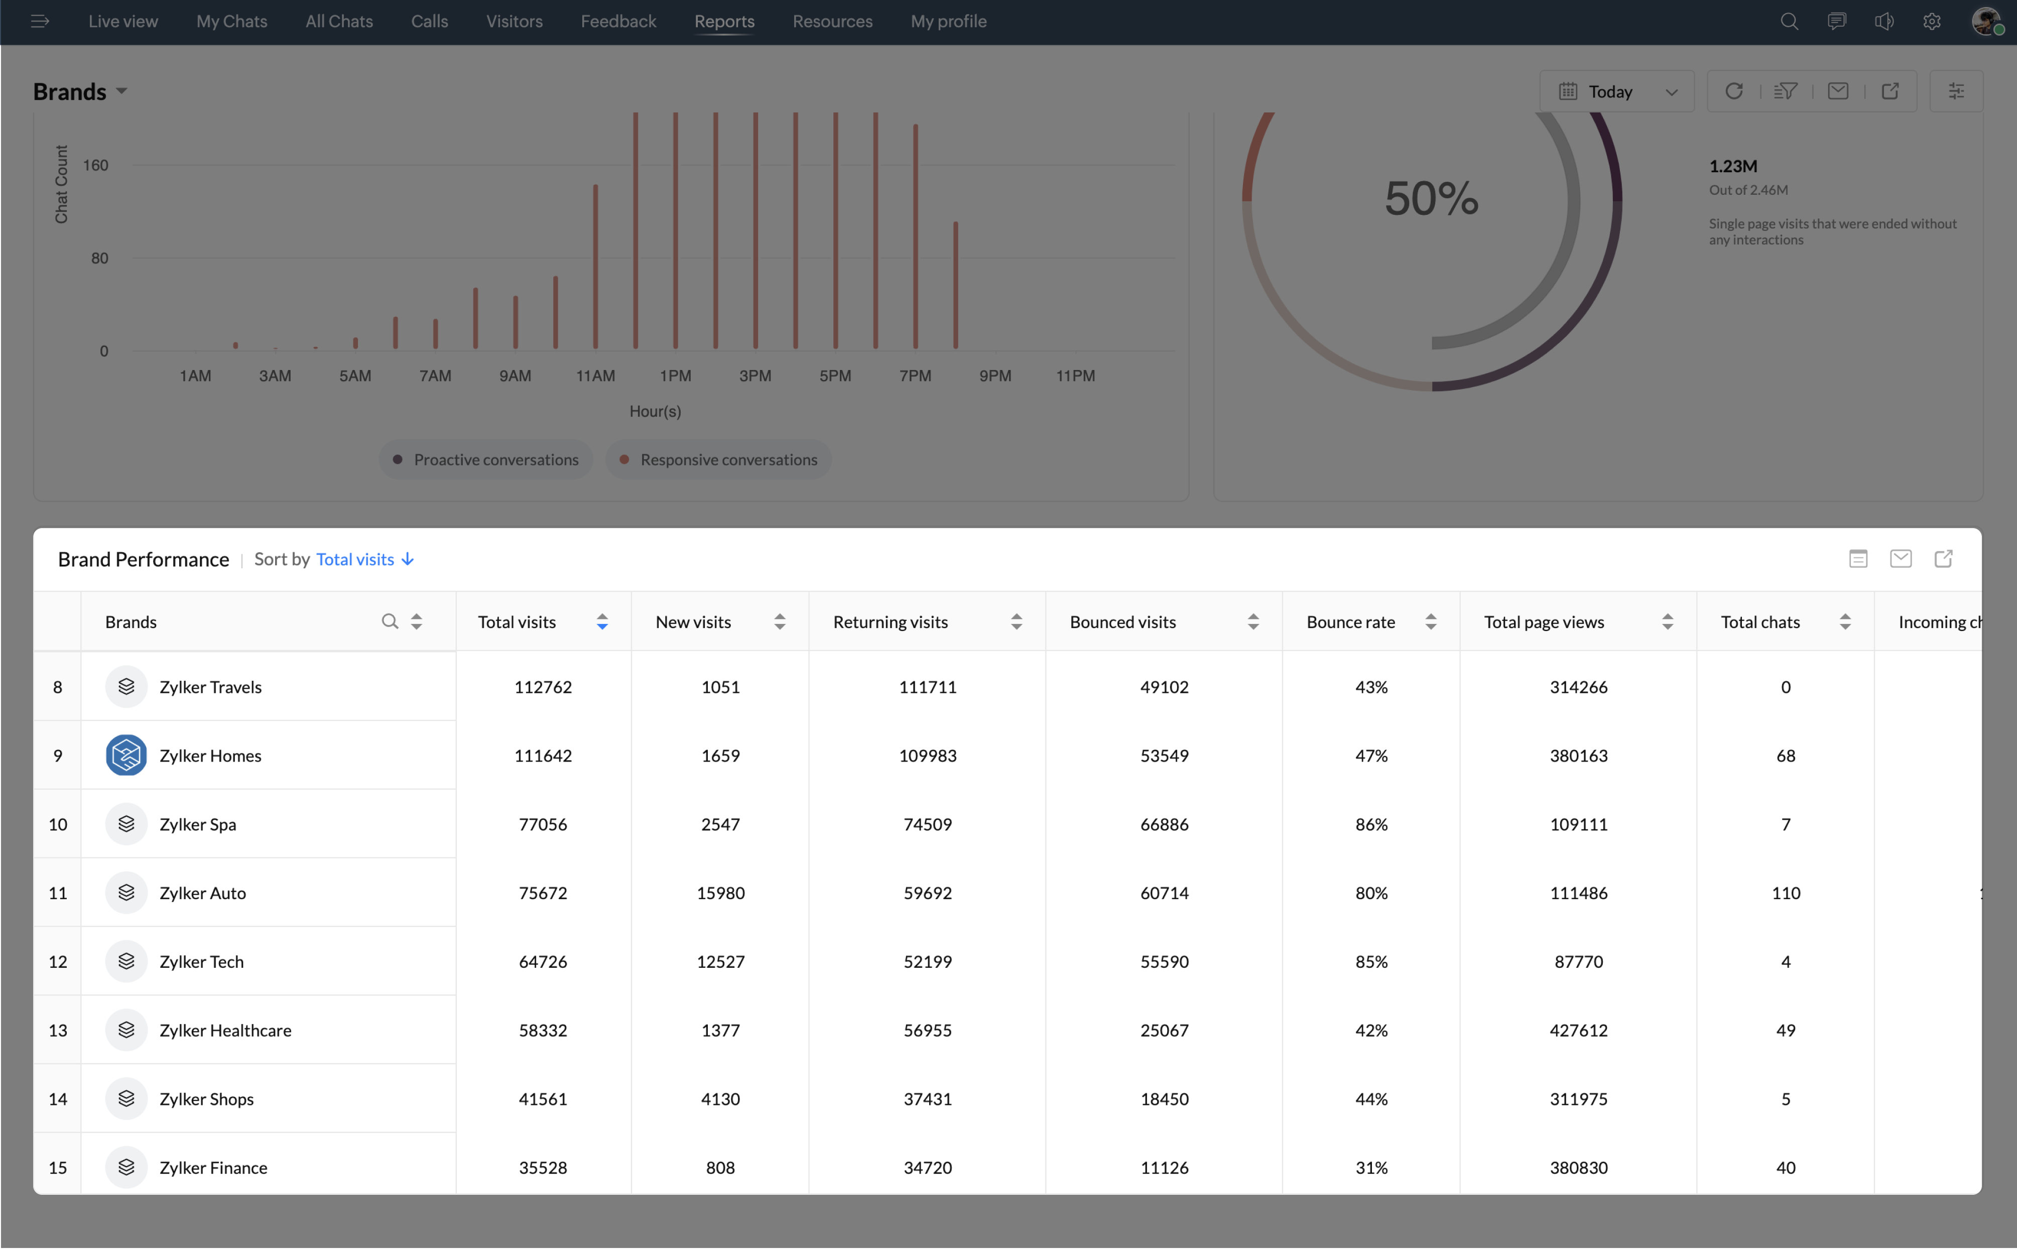Toggle Proactive conversations legend item
The width and height of the screenshot is (2017, 1249).
pyautogui.click(x=485, y=459)
